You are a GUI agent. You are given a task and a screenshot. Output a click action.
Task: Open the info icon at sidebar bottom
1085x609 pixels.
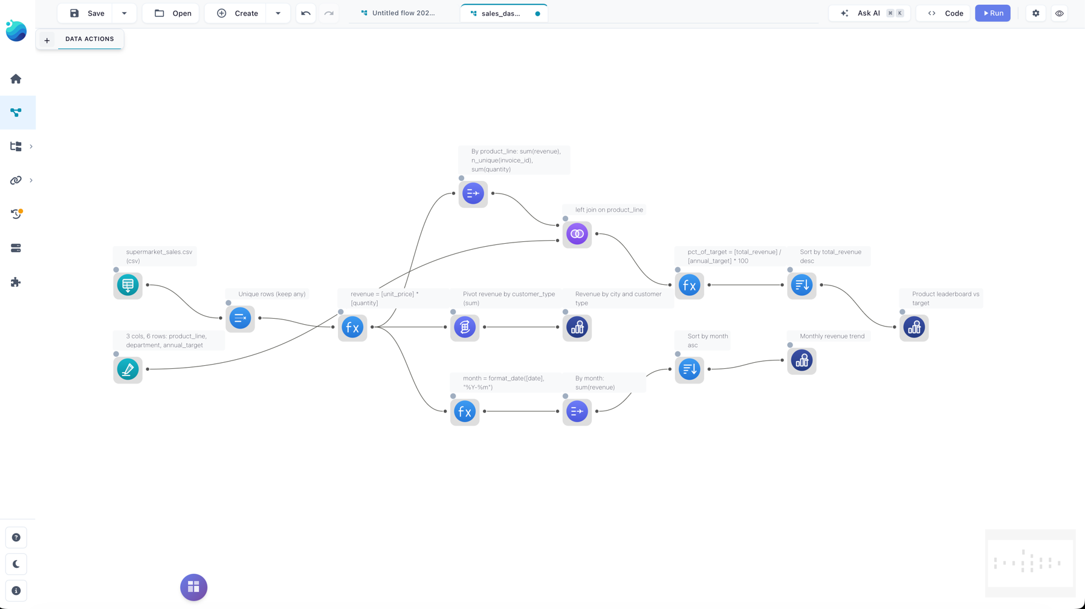point(16,591)
